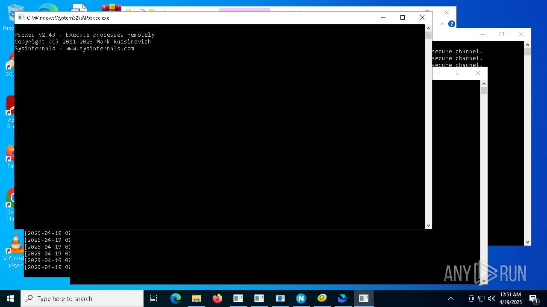Select the active PsExec taskbar button

click(x=364, y=298)
